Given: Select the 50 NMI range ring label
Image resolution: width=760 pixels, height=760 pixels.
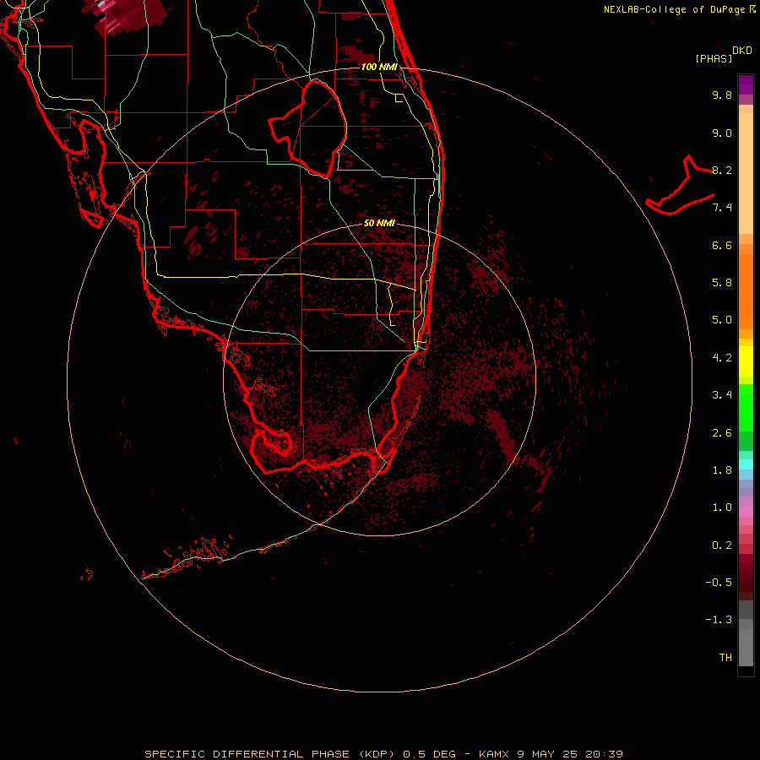Looking at the screenshot, I should point(379,223).
